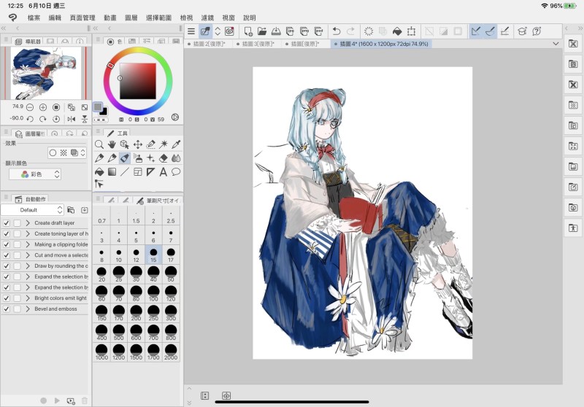Screen dimensions: 584x407
Task: Click the Undo arrow in command bar
Action: [336, 31]
